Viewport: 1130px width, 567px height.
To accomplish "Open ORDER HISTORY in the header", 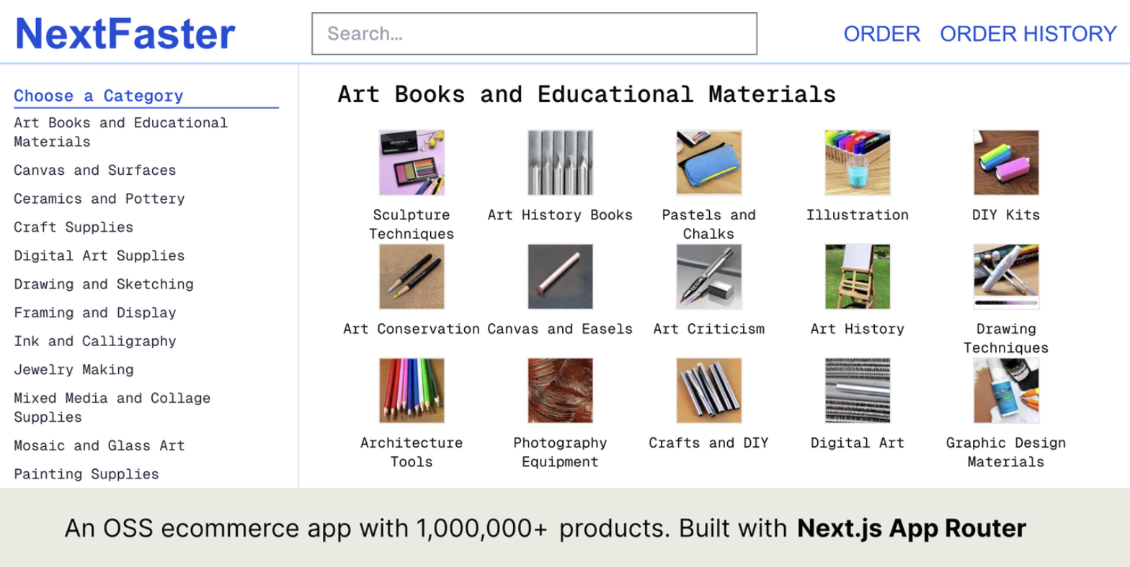I will (x=1028, y=34).
